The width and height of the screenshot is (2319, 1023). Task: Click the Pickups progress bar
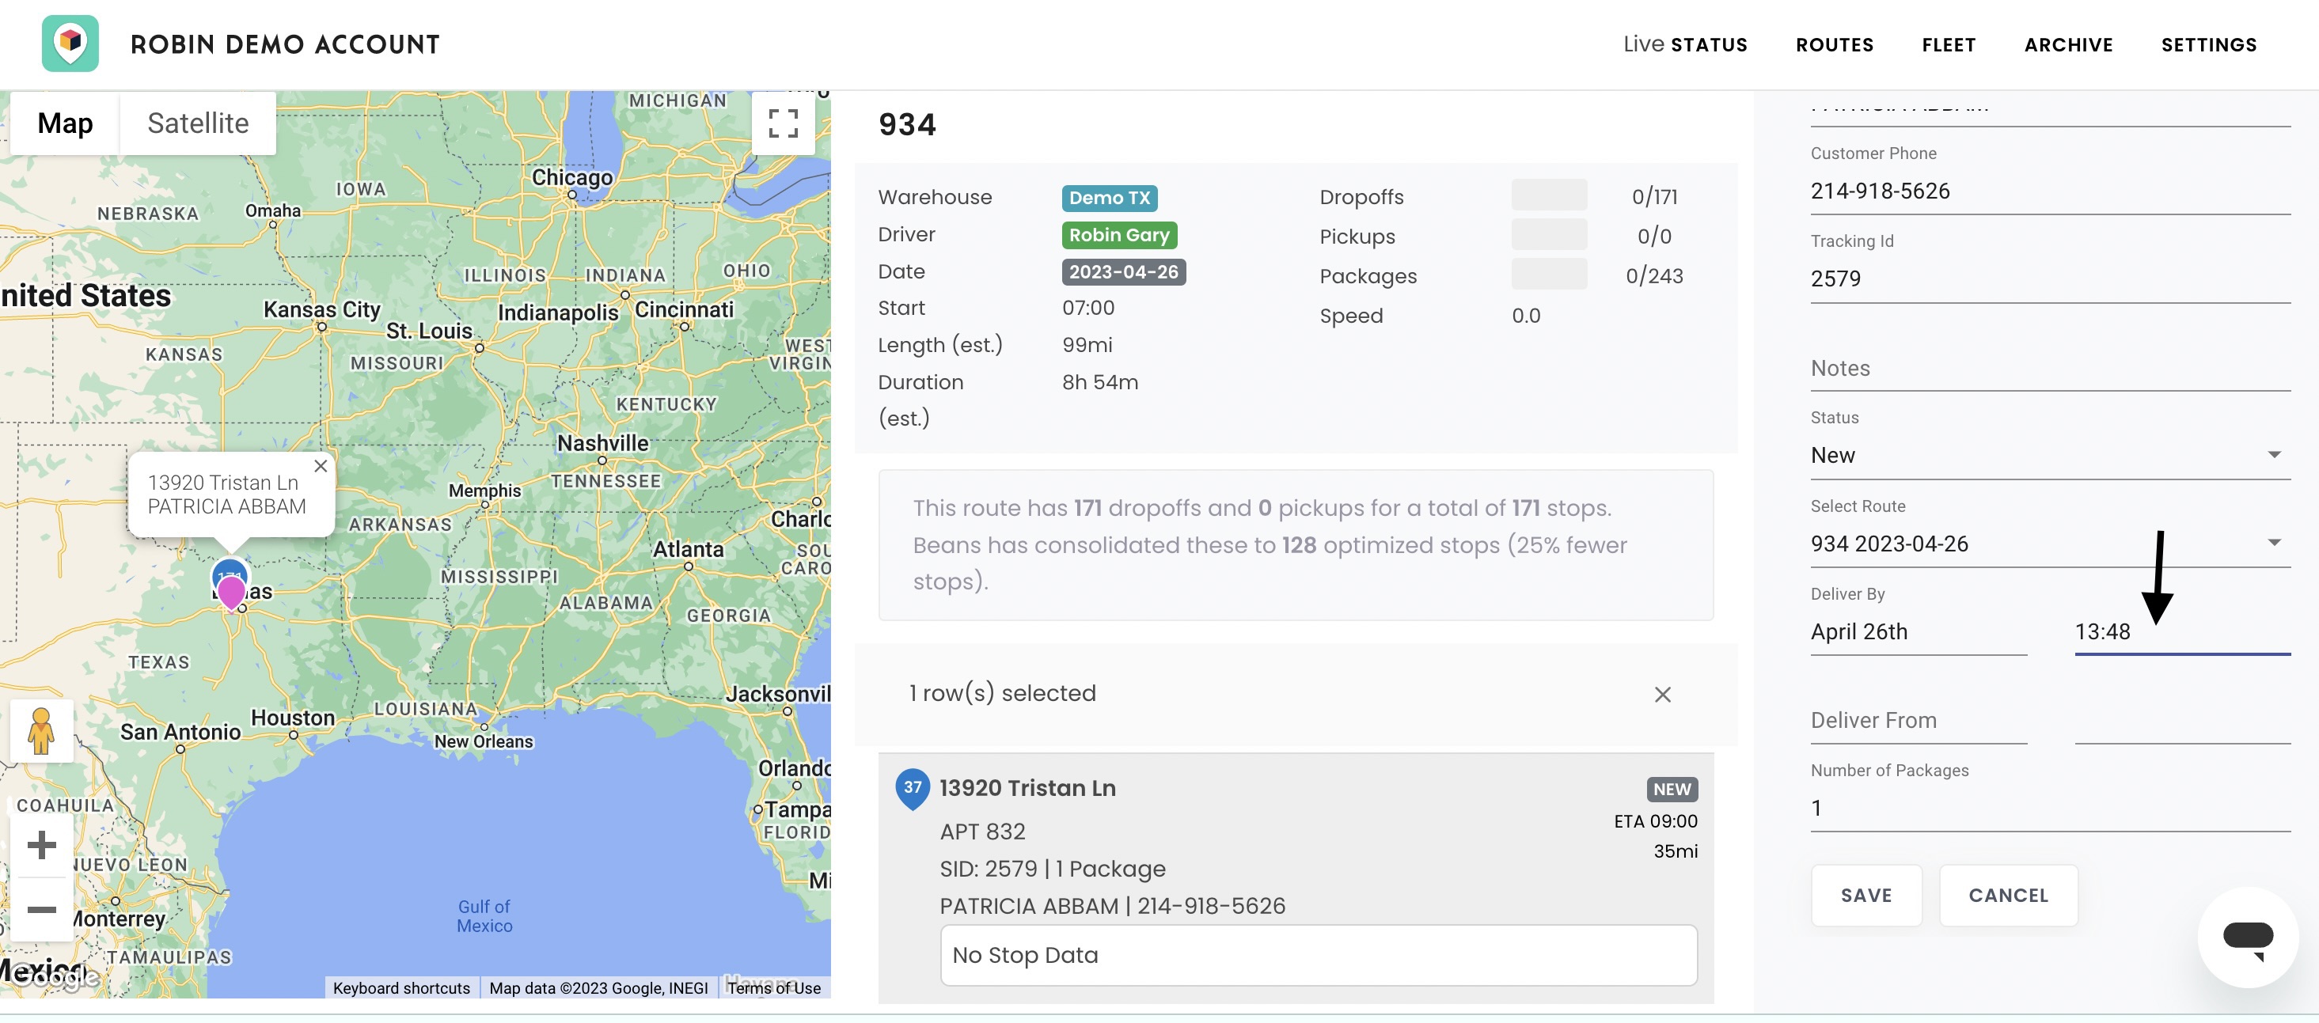point(1548,235)
